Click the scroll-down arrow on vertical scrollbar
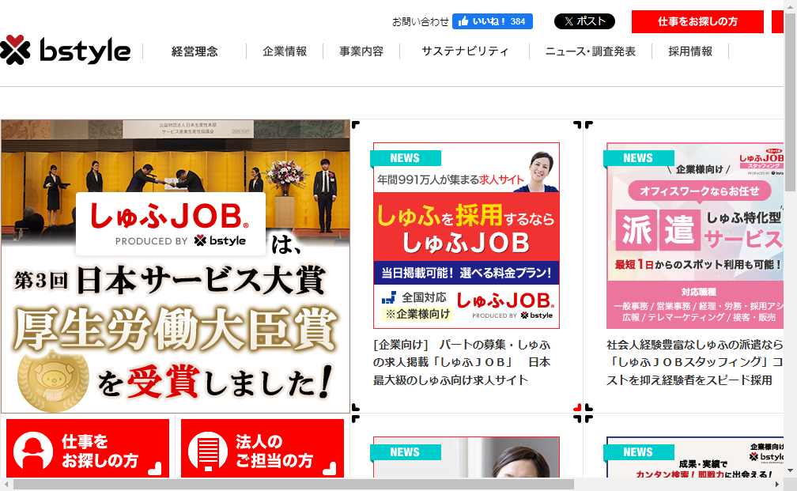Screen dimensions: 797x491 pyautogui.click(x=791, y=470)
